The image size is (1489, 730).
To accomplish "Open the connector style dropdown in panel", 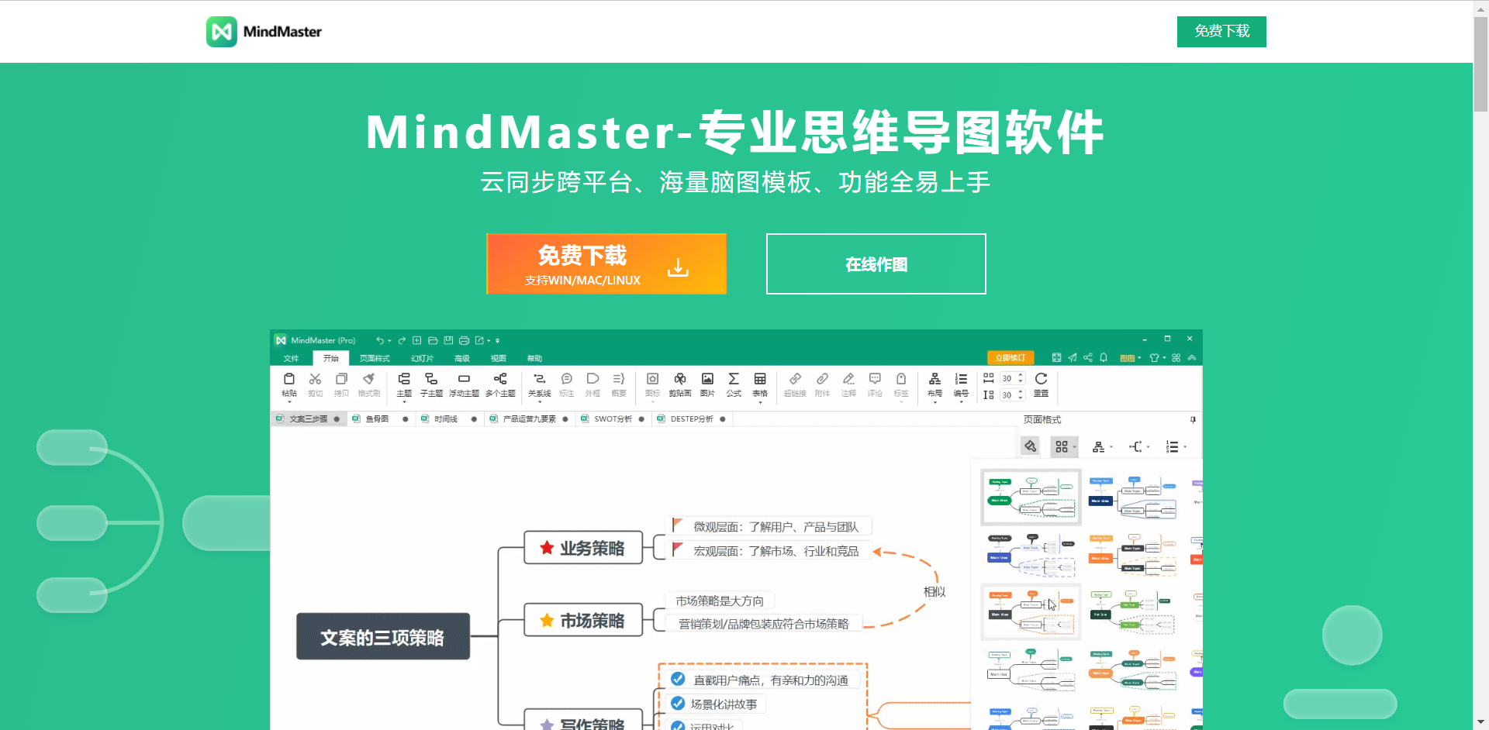I will pyautogui.click(x=1138, y=446).
